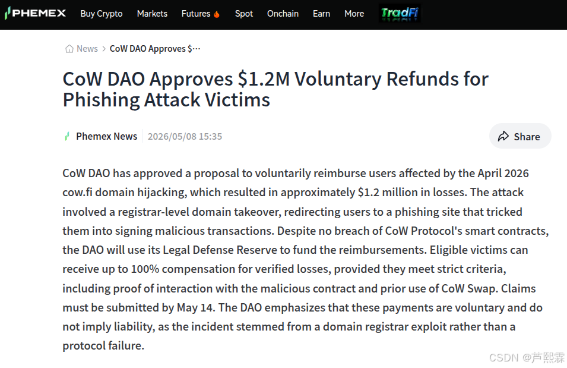Open the Earn menu
This screenshot has width=567, height=368.
(321, 14)
